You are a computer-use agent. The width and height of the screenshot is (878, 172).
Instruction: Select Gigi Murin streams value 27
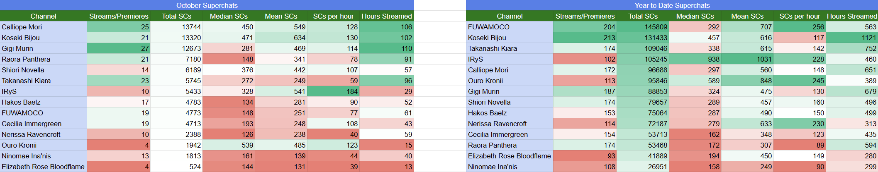[119, 48]
